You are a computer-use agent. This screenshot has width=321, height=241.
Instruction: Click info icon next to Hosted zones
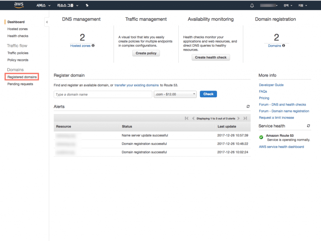(93, 46)
